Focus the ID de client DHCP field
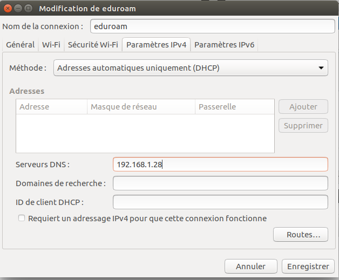The height and width of the screenshot is (280, 339). point(220,202)
